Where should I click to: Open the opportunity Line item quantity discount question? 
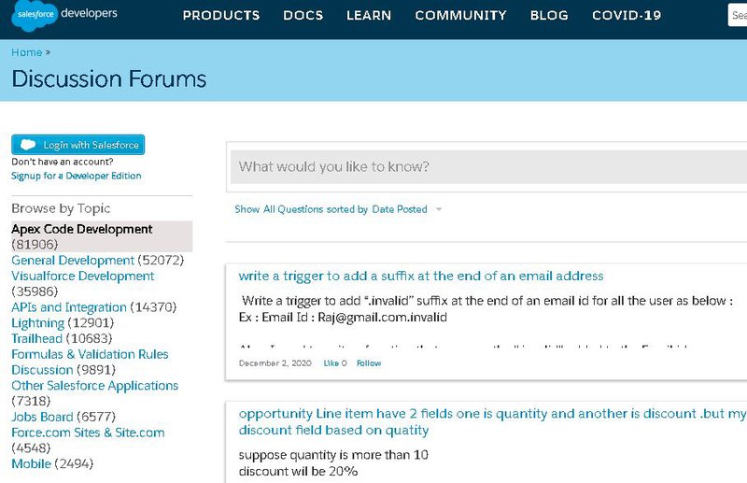(x=492, y=421)
